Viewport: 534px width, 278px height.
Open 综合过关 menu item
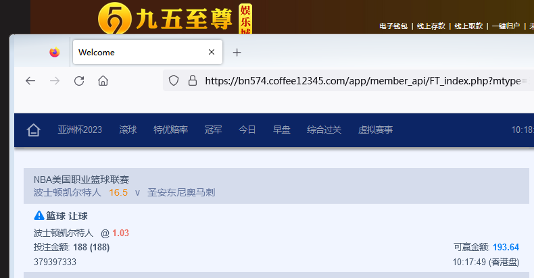point(324,130)
